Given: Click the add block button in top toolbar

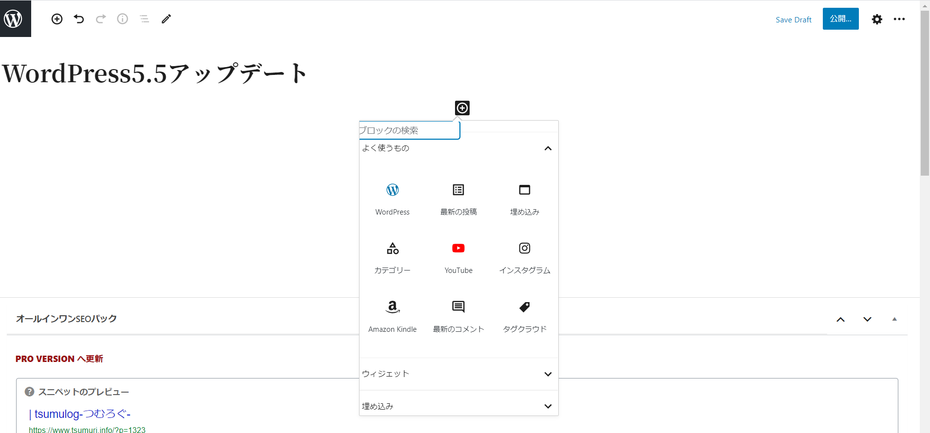Looking at the screenshot, I should pyautogui.click(x=57, y=19).
